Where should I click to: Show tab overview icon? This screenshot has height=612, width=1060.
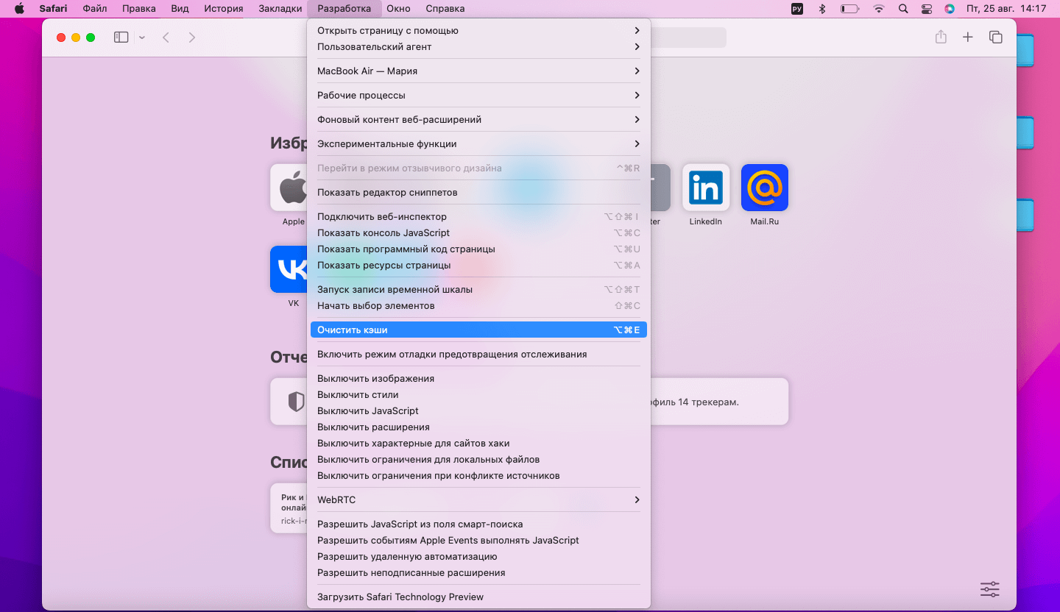[996, 37]
